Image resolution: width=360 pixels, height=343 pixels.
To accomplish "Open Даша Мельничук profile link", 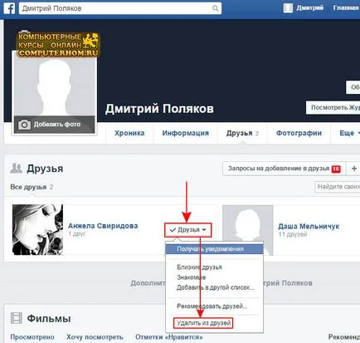I will click(x=309, y=227).
